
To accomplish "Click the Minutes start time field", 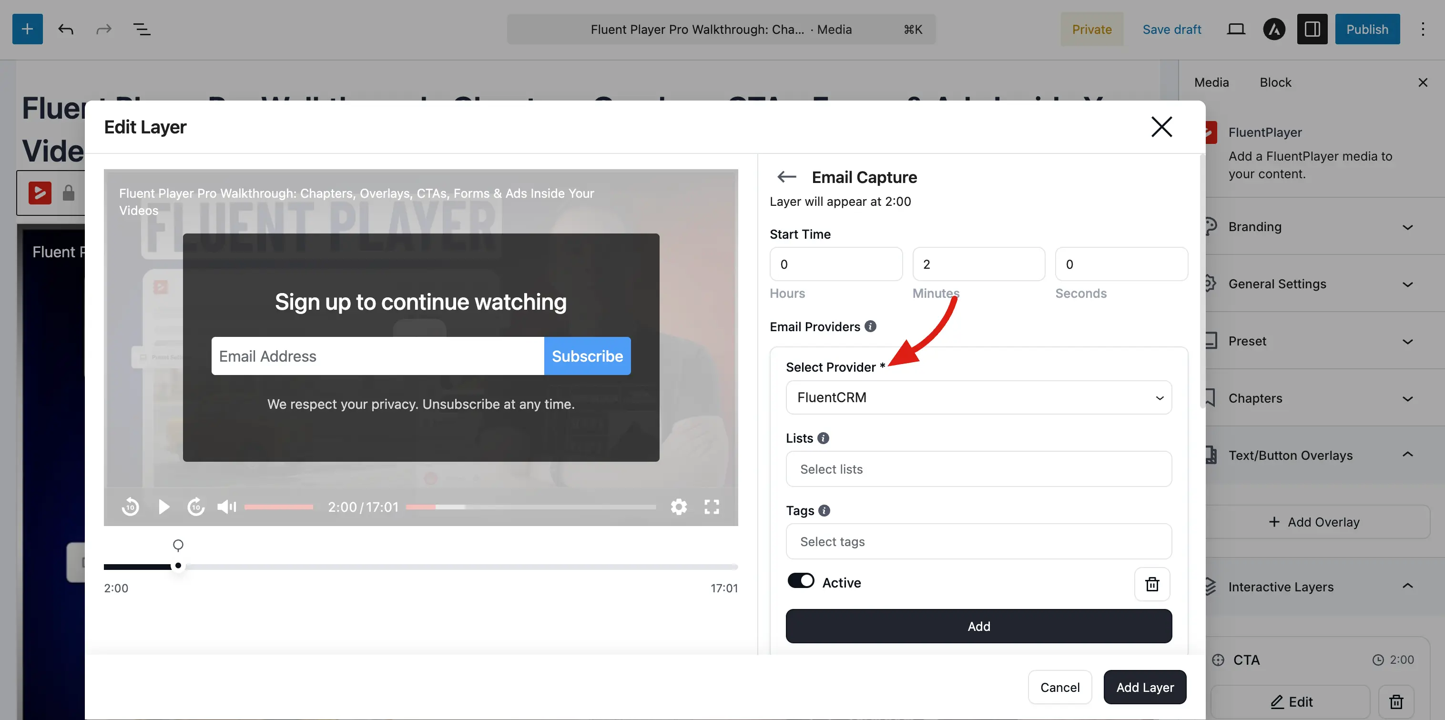I will (x=978, y=264).
